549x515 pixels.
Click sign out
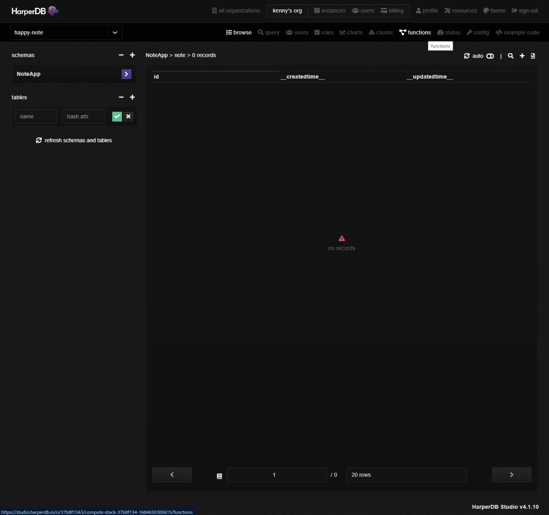(525, 11)
